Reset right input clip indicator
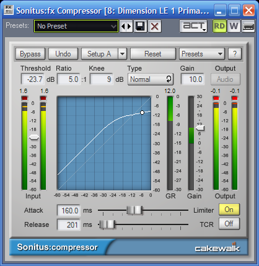This screenshot has width=259, height=266. pyautogui.click(x=43, y=98)
